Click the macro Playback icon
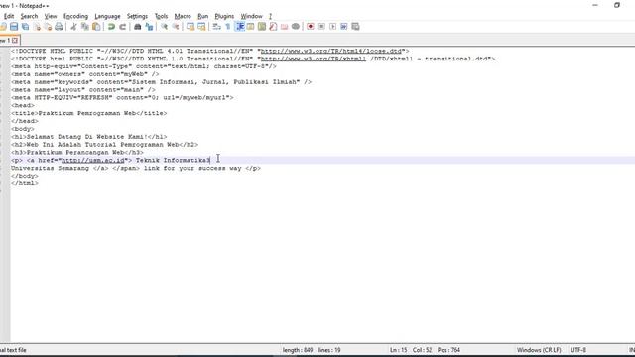635x357 pixels. 333,27
